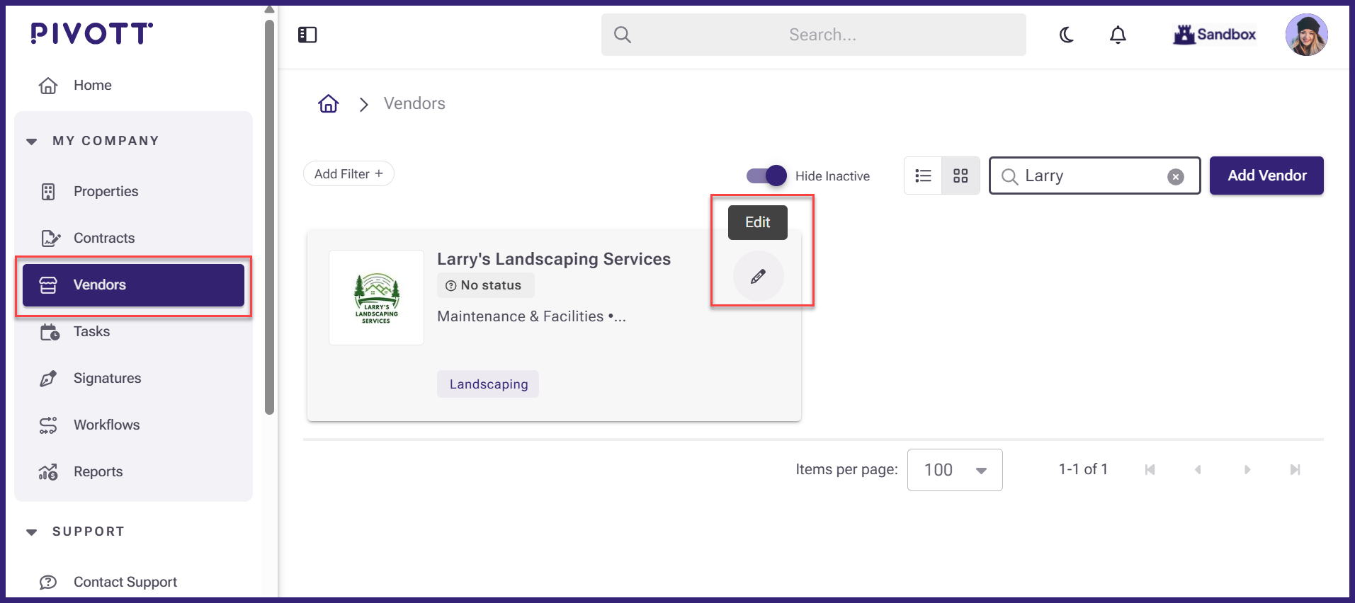Click the Add Filter button
The image size is (1355, 603).
(348, 174)
